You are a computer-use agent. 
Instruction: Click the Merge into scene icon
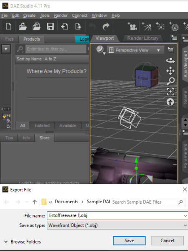tap(36, 26)
